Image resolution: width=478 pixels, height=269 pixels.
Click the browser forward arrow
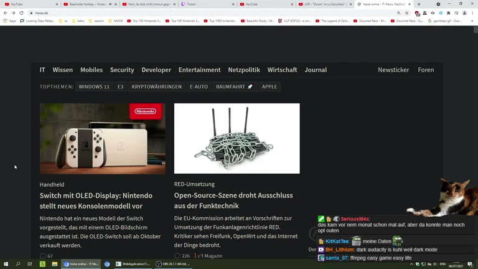pos(14,13)
